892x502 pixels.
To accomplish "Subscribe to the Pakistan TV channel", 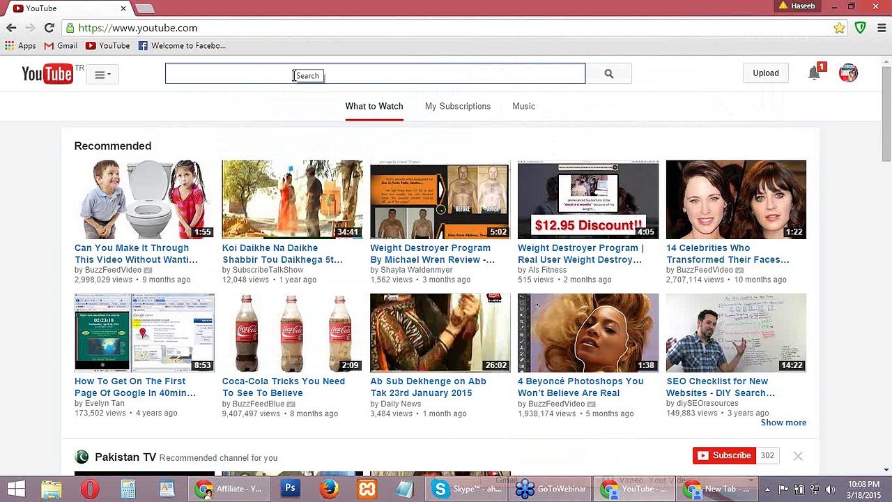I will (725, 455).
